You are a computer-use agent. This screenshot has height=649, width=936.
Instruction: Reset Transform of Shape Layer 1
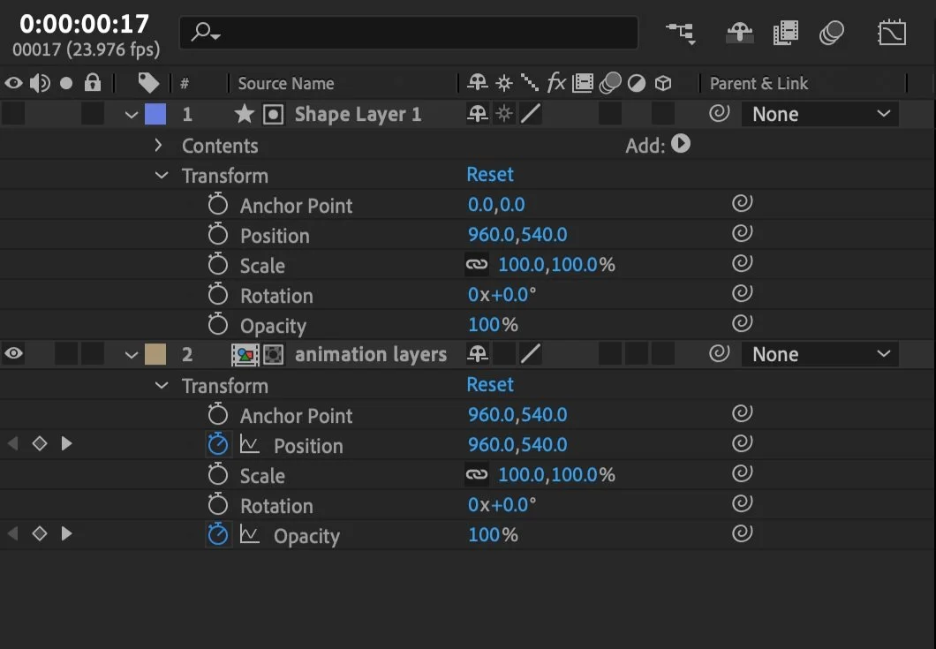coord(489,174)
